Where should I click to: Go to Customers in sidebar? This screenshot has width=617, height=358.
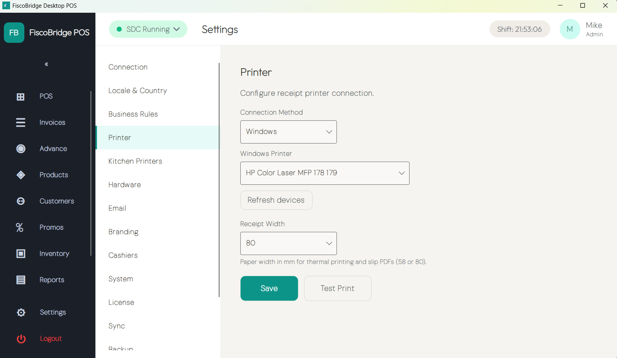tap(57, 201)
